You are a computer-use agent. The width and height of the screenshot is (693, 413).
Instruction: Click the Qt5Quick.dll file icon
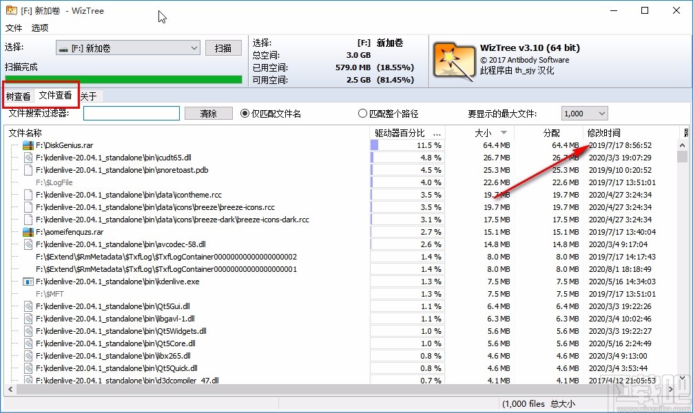pyautogui.click(x=28, y=368)
